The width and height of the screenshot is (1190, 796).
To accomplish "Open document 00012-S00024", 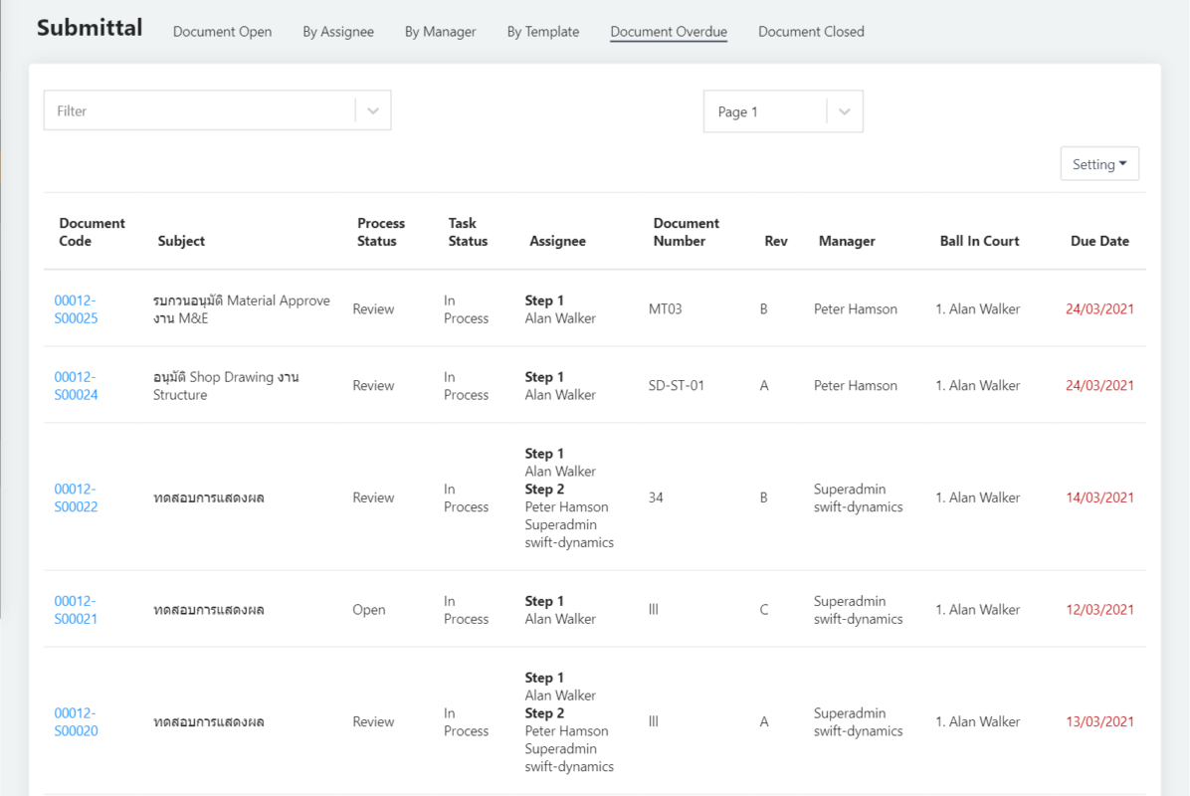I will (x=77, y=385).
